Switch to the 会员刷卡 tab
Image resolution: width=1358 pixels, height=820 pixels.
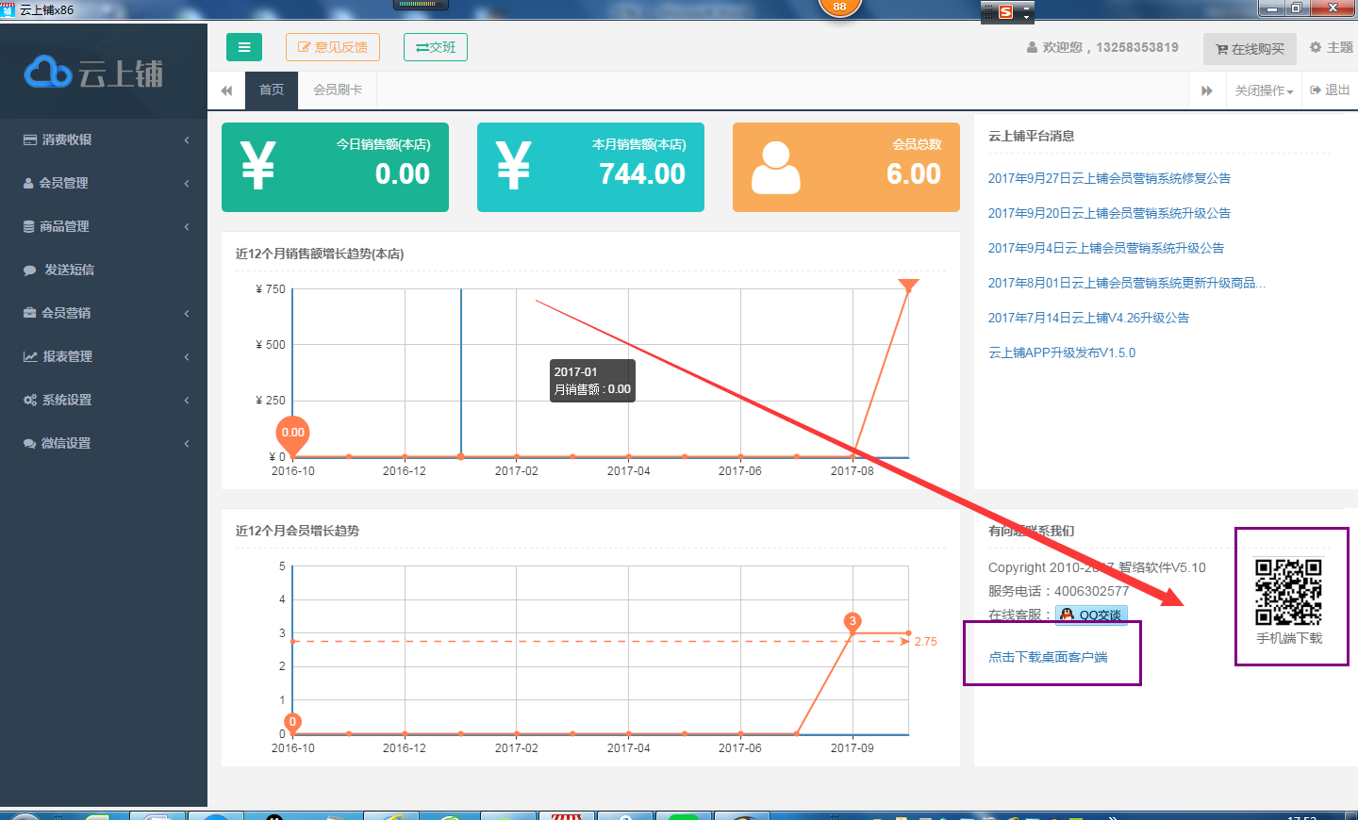pos(337,90)
